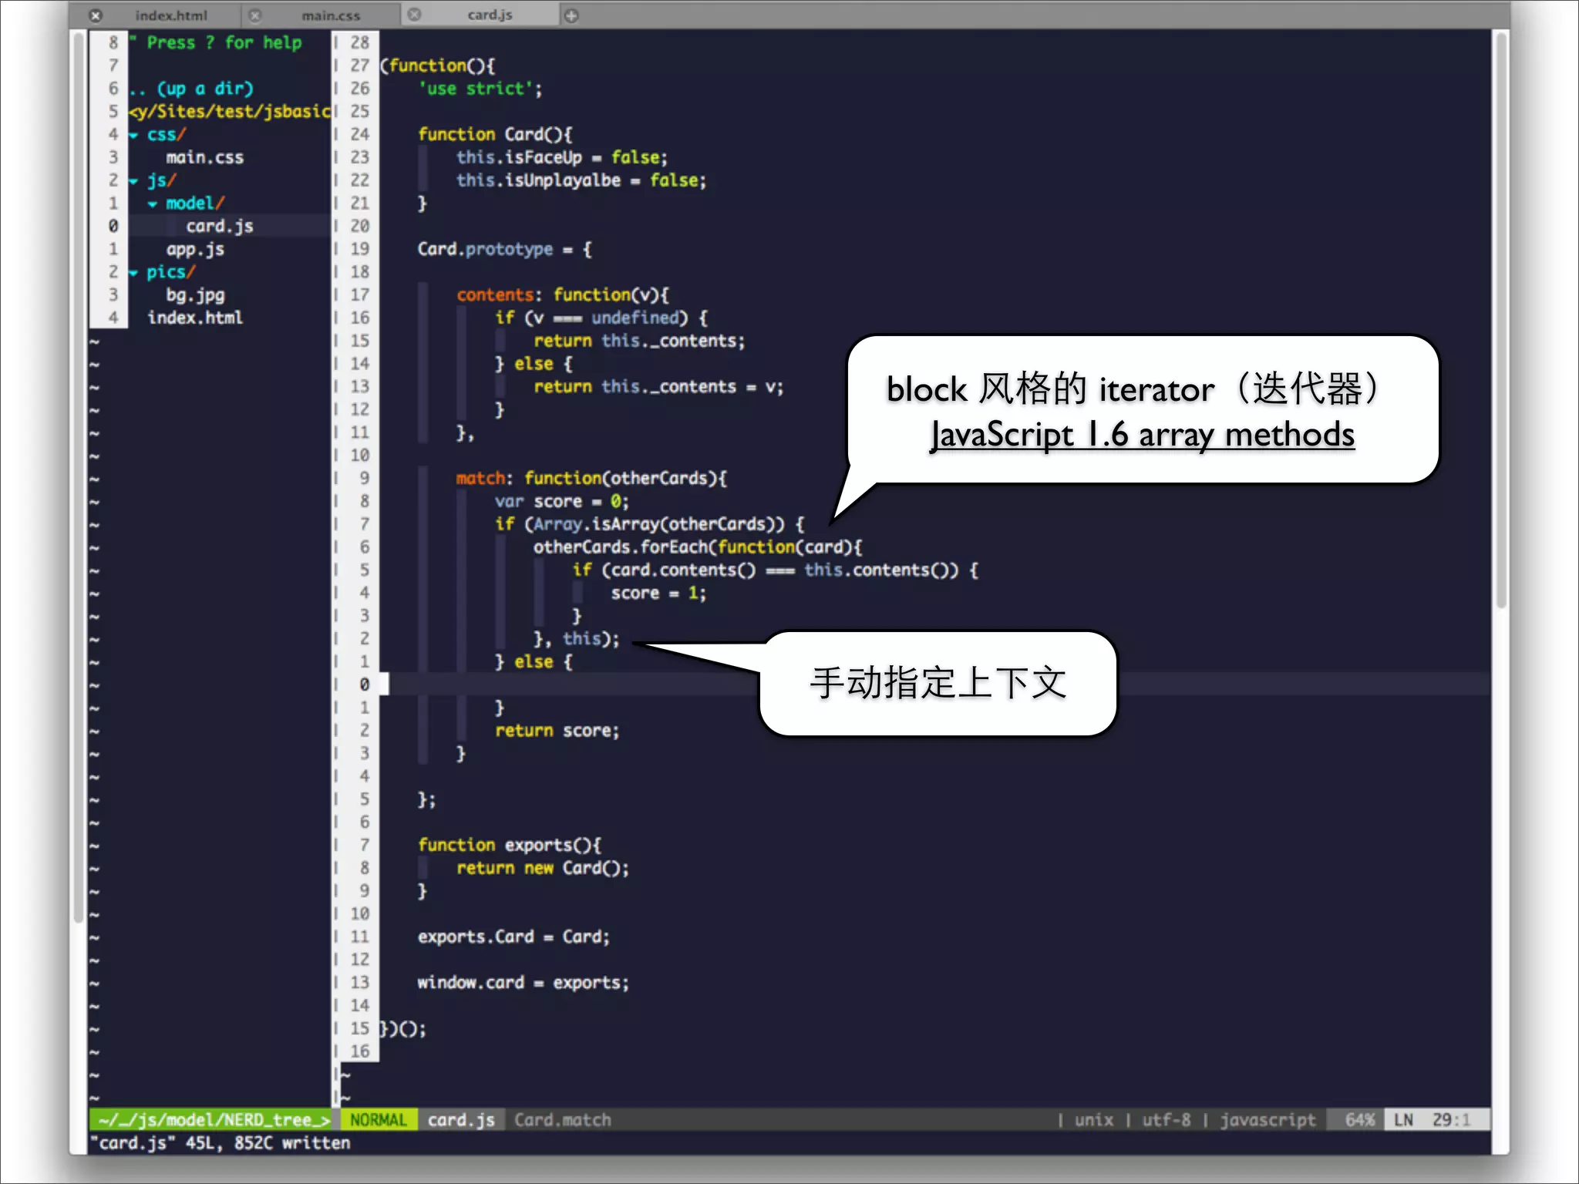Click card.js filename in status line
The image size is (1579, 1184).
461,1119
